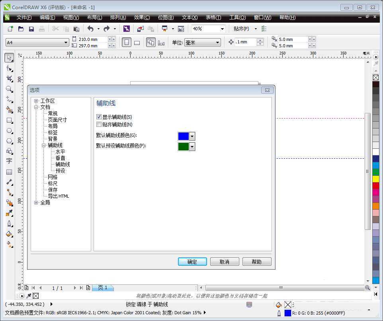Select the Text tool in toolbox

tap(9, 161)
